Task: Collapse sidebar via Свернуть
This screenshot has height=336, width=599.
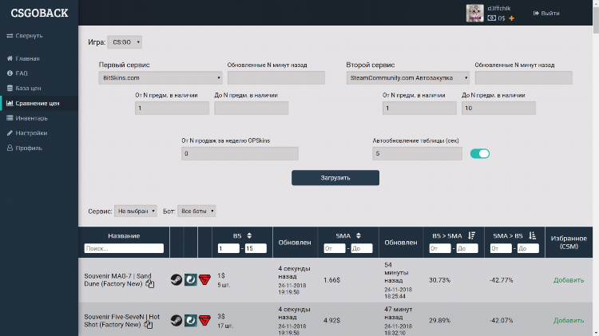Action: [25, 35]
